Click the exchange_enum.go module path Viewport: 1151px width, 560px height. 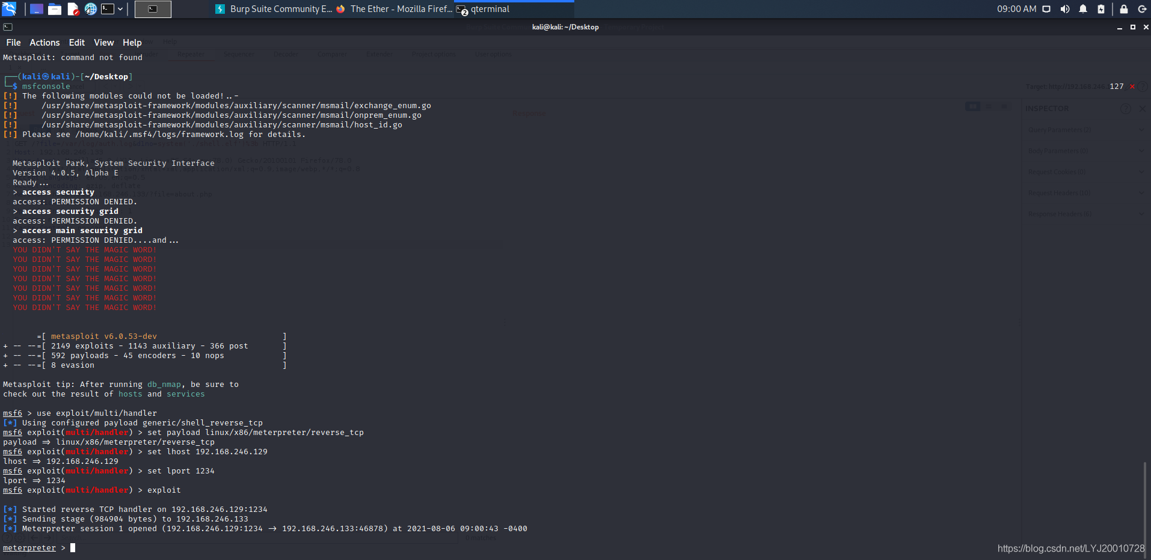(x=236, y=106)
